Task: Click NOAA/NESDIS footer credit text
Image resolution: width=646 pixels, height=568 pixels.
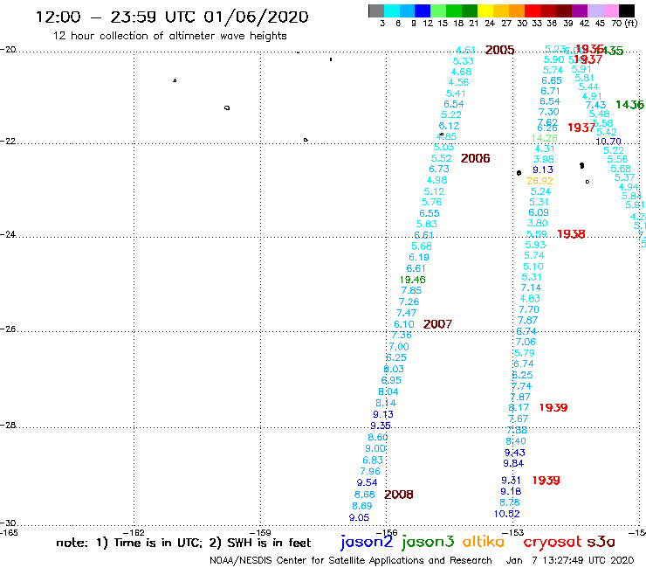Action: (351, 561)
